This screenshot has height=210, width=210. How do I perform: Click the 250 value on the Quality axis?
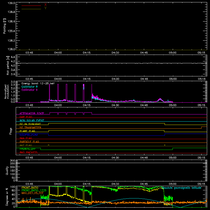point(12,164)
